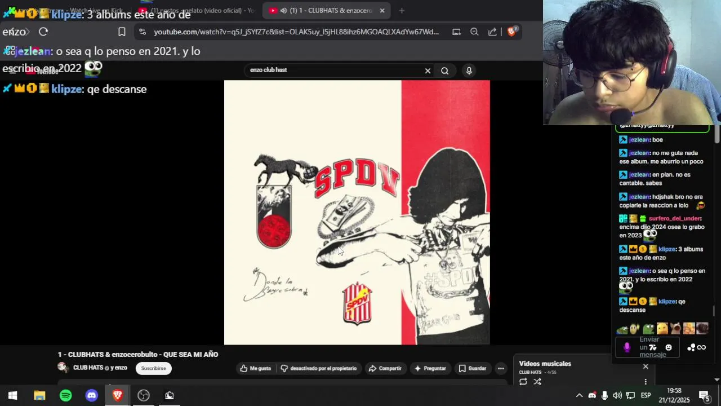Open OBS Studio from the taskbar
The height and width of the screenshot is (406, 721).
(144, 395)
